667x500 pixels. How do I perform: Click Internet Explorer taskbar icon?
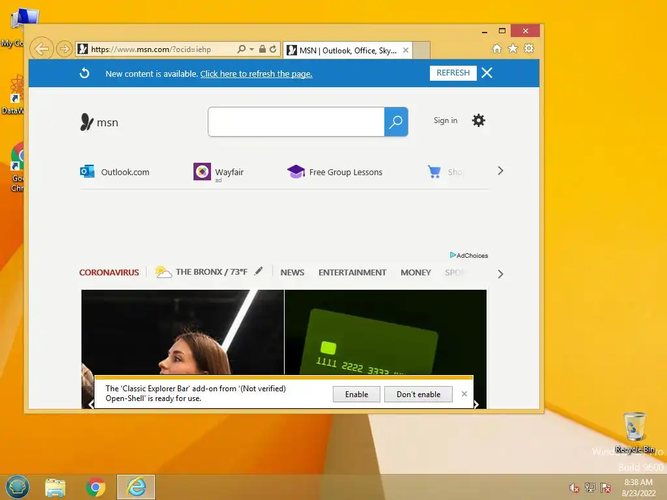pos(136,487)
